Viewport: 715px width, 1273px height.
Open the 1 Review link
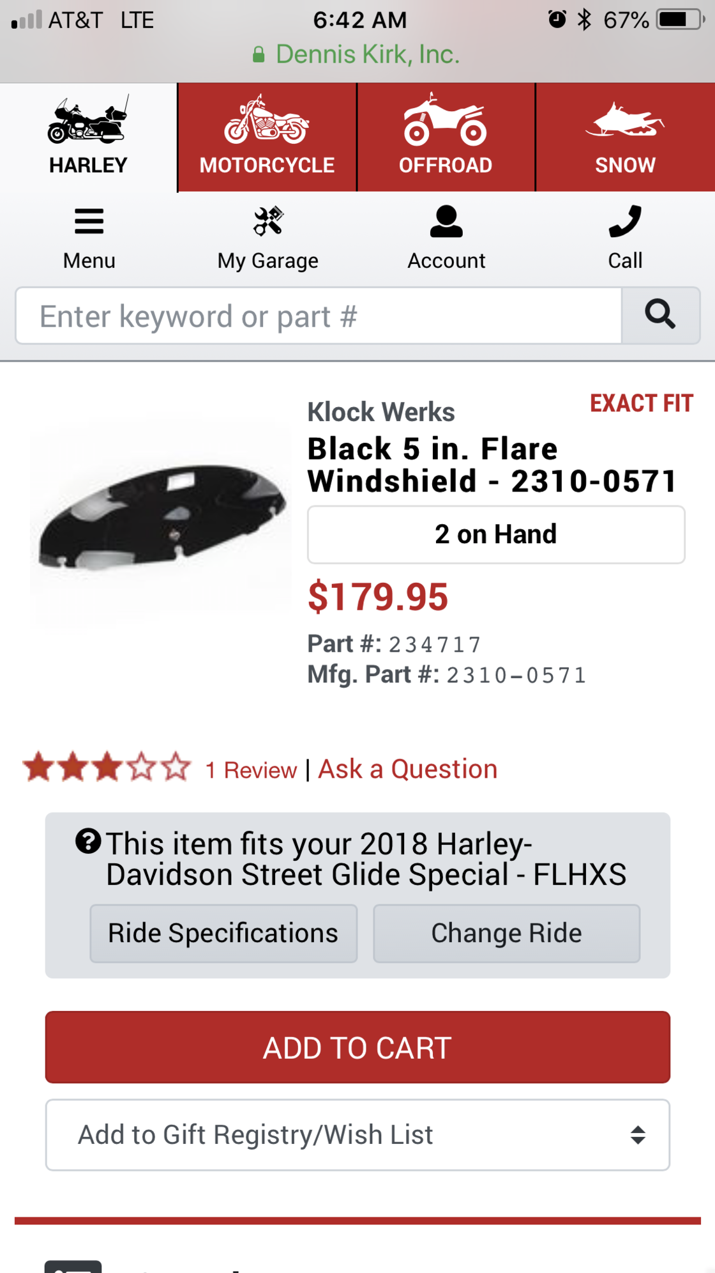[251, 770]
